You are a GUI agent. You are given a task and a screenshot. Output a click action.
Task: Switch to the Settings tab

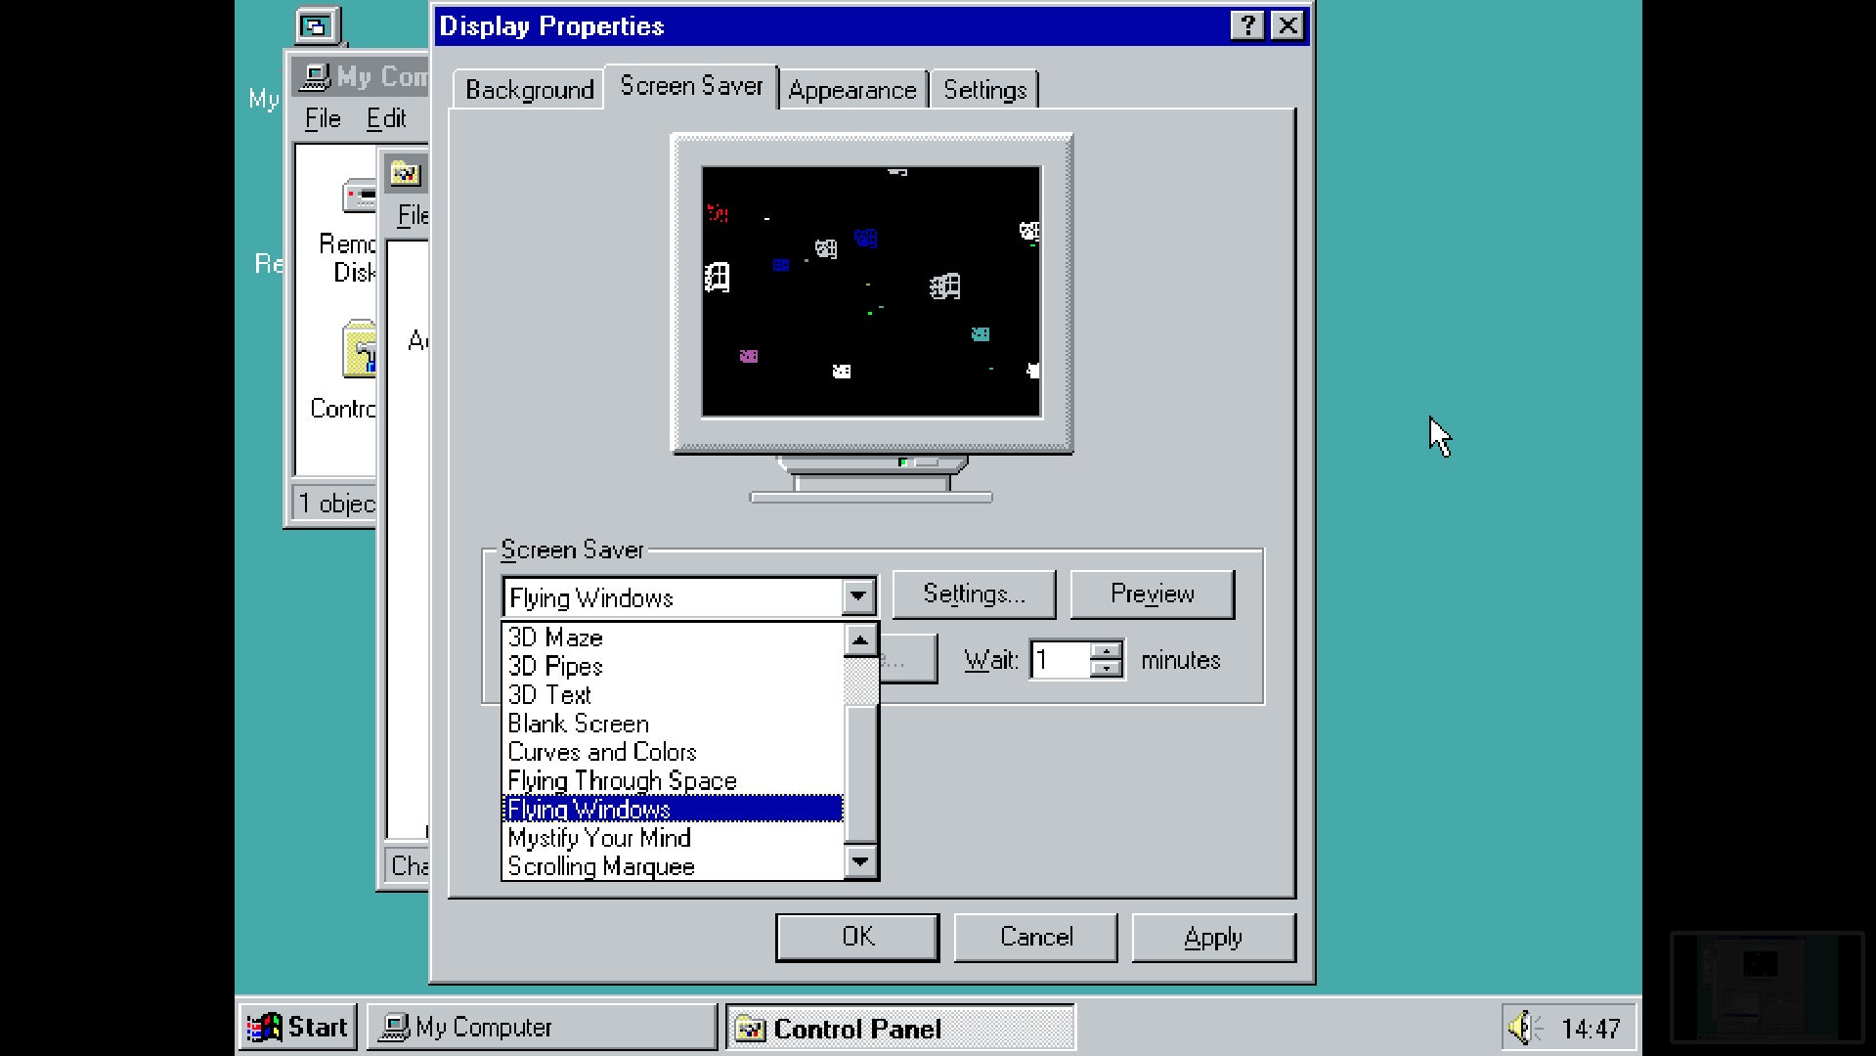(984, 90)
